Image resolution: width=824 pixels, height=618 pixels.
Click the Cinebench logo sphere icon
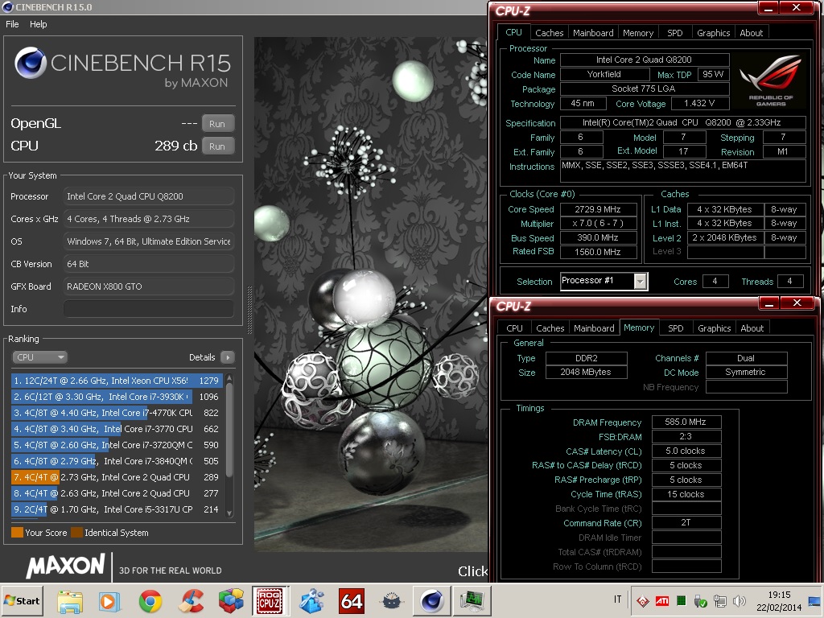(30, 63)
